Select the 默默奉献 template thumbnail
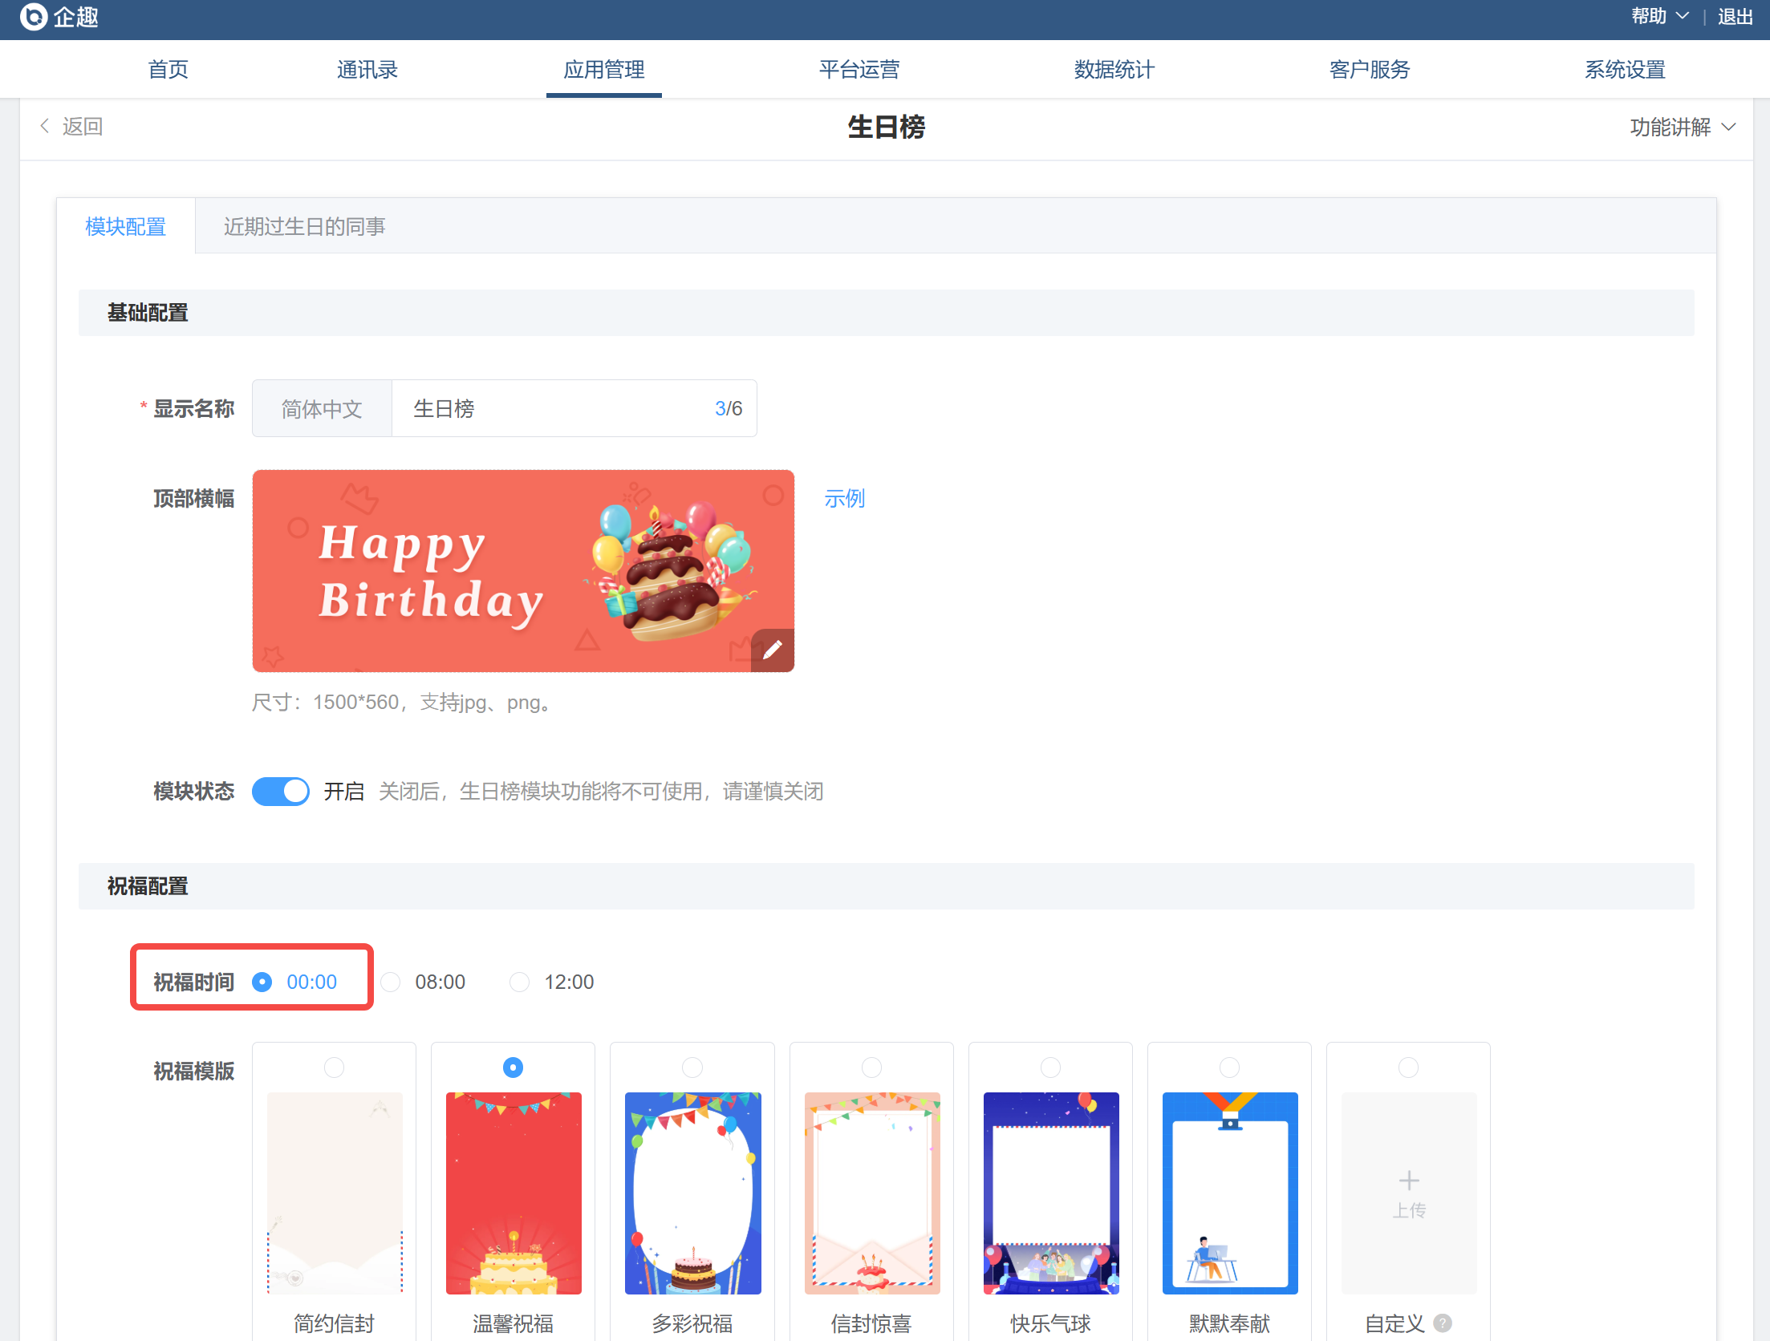Viewport: 1770px width, 1341px height. pos(1230,1193)
